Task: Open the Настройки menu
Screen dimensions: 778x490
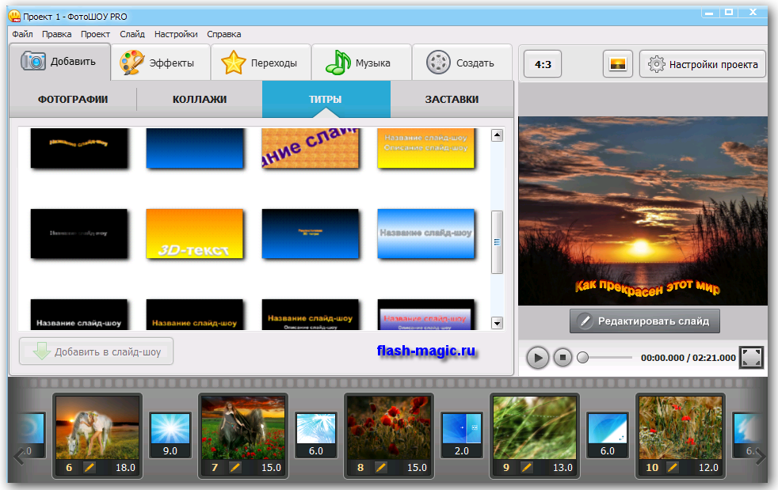Action: (x=176, y=34)
